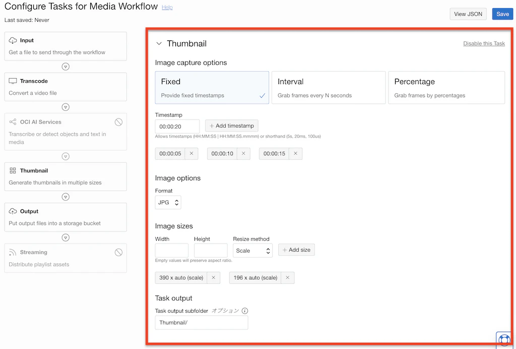Click the Streaming broadcast icon

[x=13, y=252]
